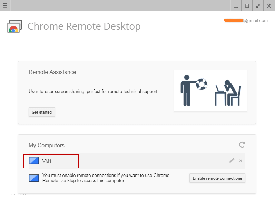Click the pencil icon to rename VM1

pyautogui.click(x=232, y=161)
